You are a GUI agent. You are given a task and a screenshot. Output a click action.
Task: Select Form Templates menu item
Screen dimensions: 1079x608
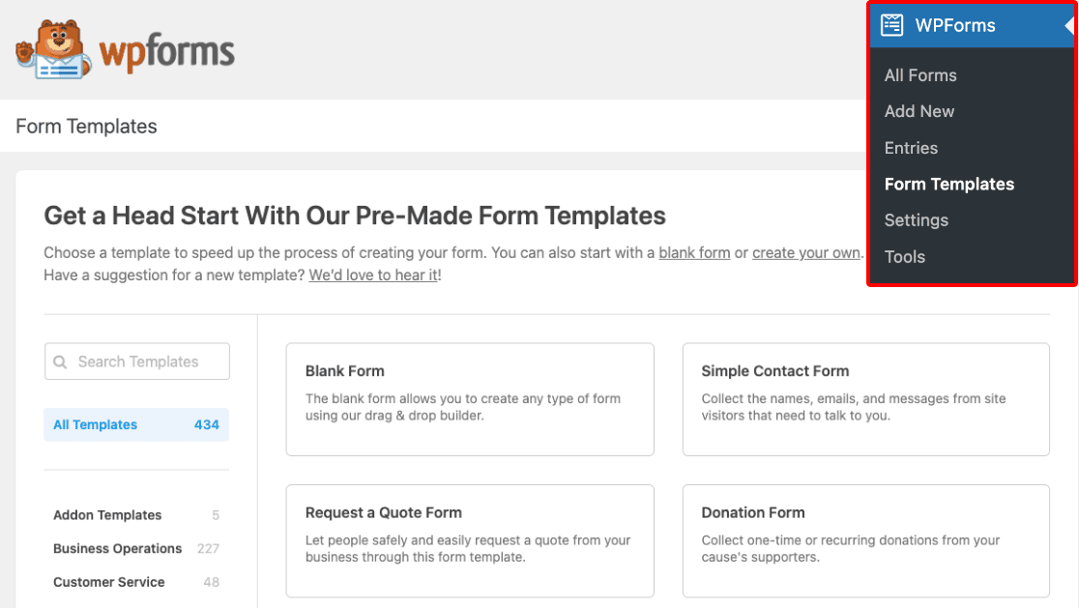pos(948,185)
